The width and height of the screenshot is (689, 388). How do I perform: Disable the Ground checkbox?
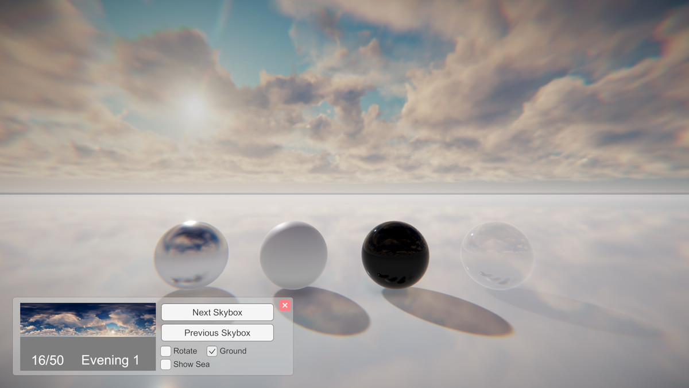pyautogui.click(x=211, y=351)
